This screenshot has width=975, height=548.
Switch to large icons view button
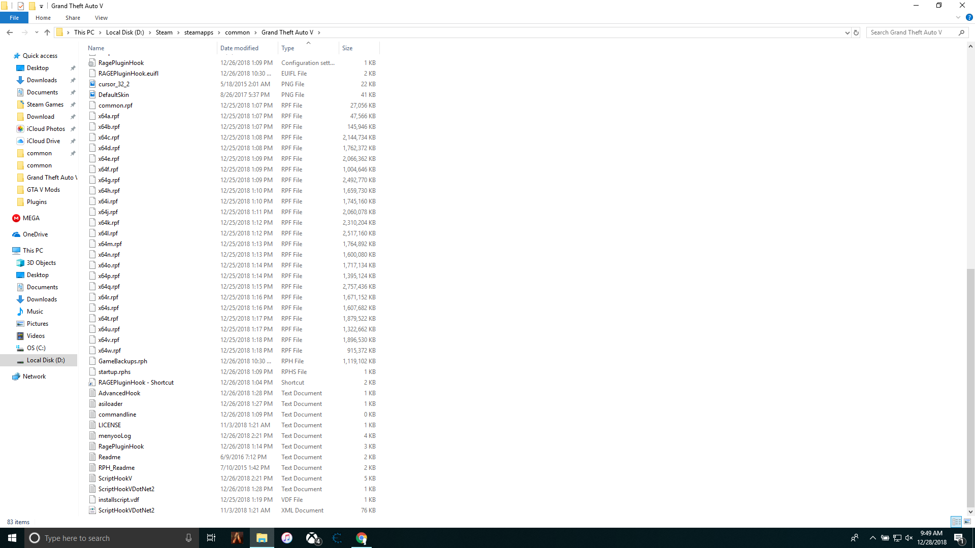(967, 522)
